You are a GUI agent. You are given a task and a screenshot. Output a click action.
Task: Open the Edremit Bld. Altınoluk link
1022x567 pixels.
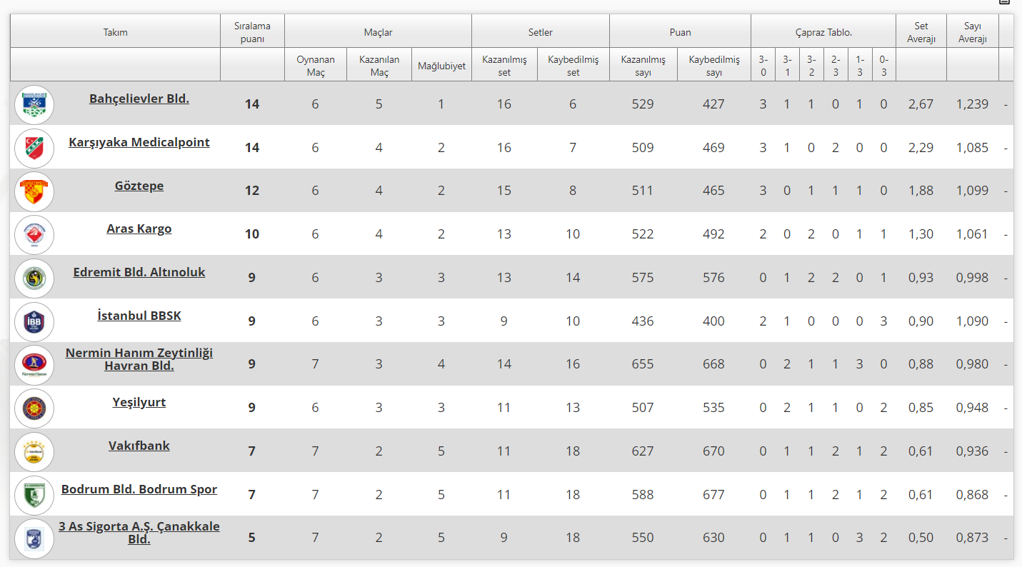[x=139, y=272]
